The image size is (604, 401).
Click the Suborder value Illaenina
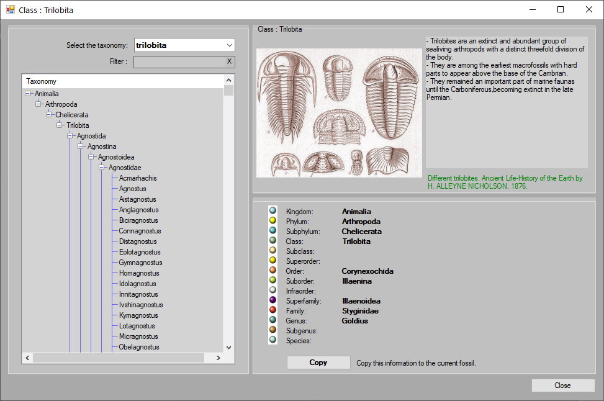pyautogui.click(x=357, y=281)
